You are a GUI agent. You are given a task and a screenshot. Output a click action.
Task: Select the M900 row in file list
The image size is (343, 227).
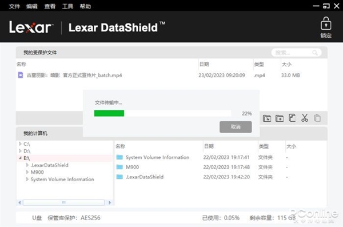(x=221, y=167)
